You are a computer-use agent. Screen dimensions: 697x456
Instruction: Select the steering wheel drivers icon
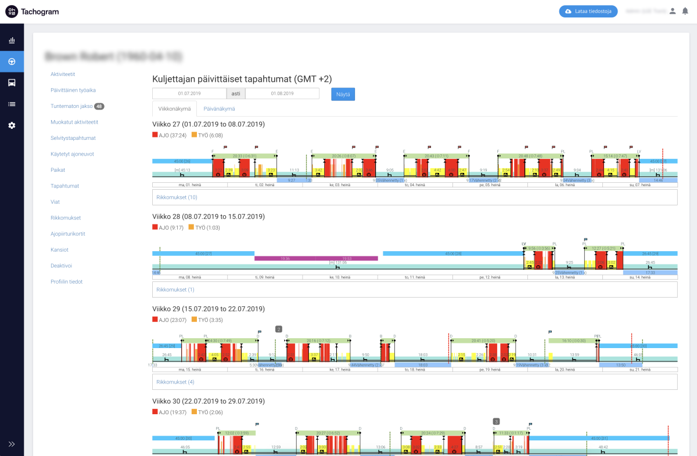click(x=12, y=61)
